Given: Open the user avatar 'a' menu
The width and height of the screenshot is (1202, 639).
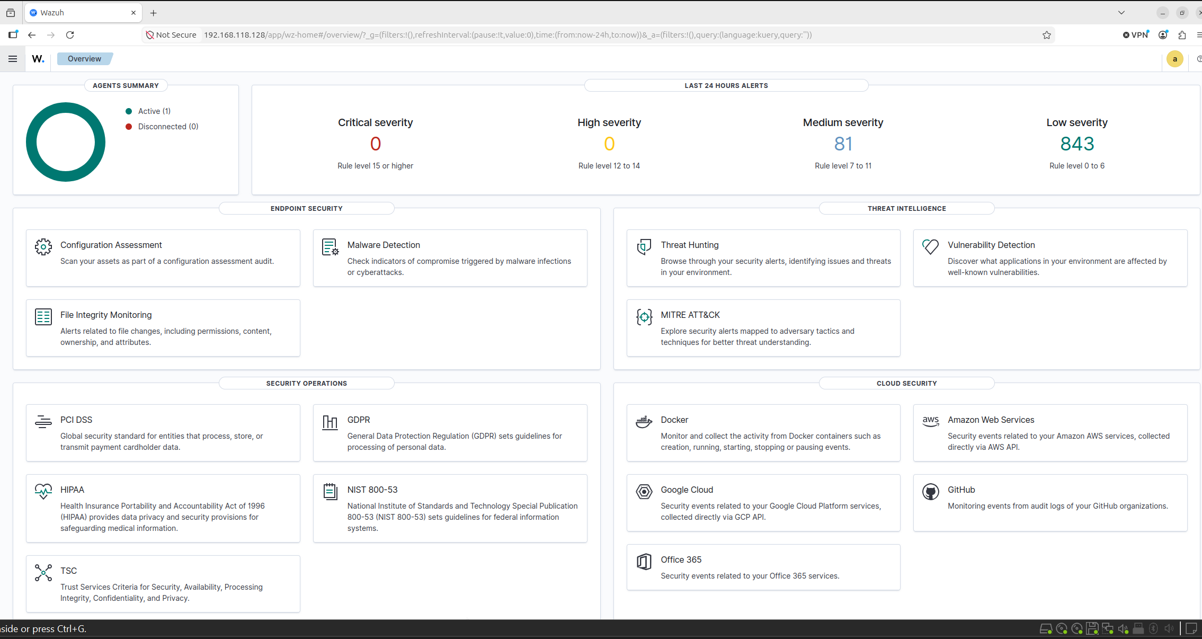Looking at the screenshot, I should pos(1174,59).
